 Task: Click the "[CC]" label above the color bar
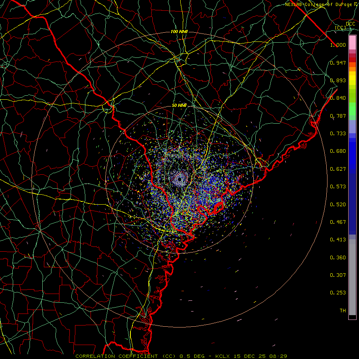[340, 28]
